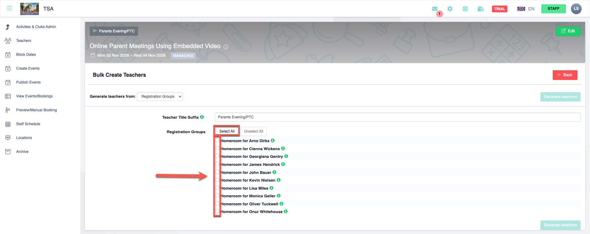Click the hamburger menu icon
Screen dimensions: 590x234
[x=9, y=8]
